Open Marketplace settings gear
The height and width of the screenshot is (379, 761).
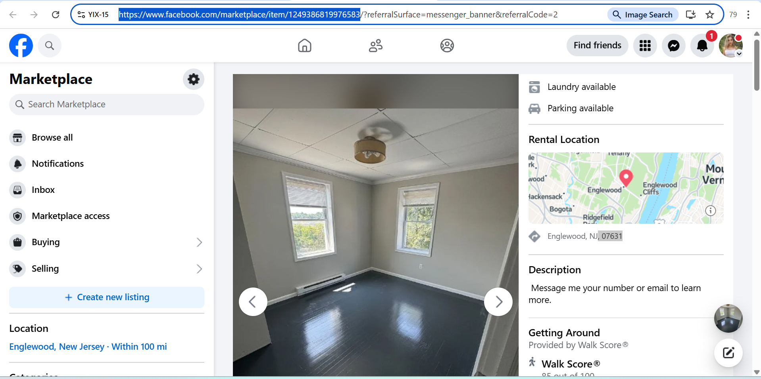pos(194,79)
